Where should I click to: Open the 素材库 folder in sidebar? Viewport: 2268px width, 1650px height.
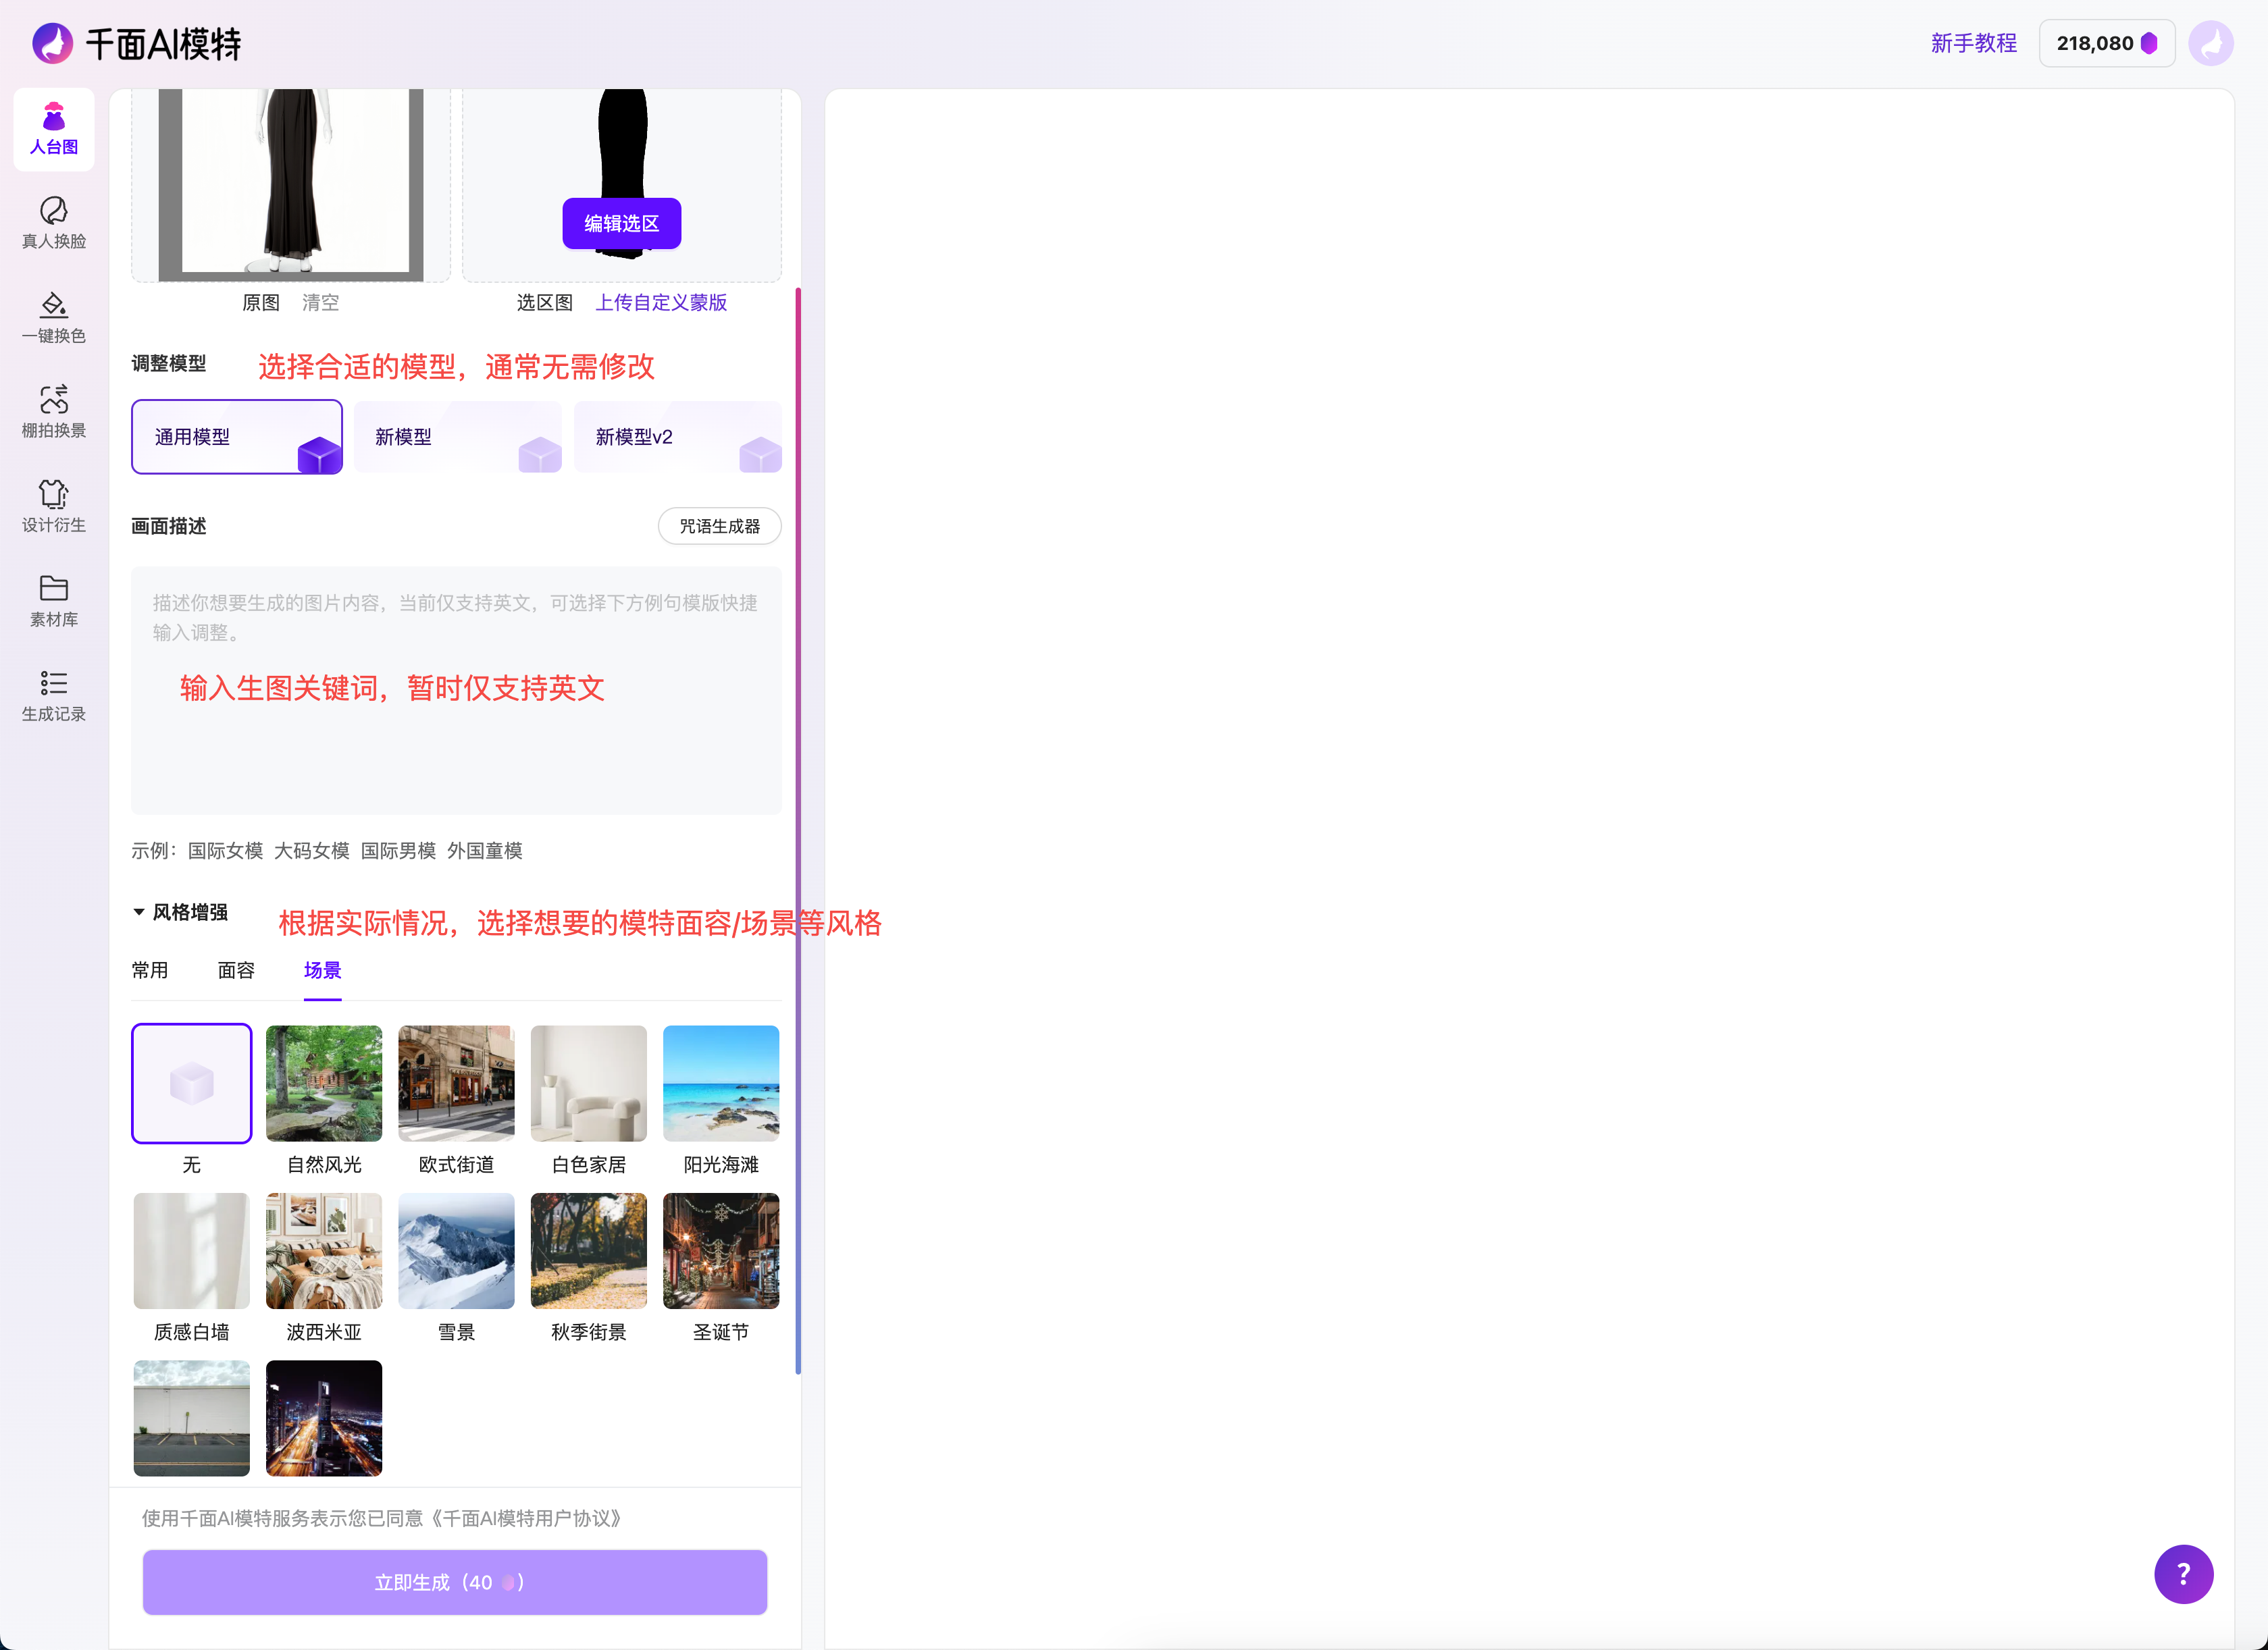pos(54,601)
